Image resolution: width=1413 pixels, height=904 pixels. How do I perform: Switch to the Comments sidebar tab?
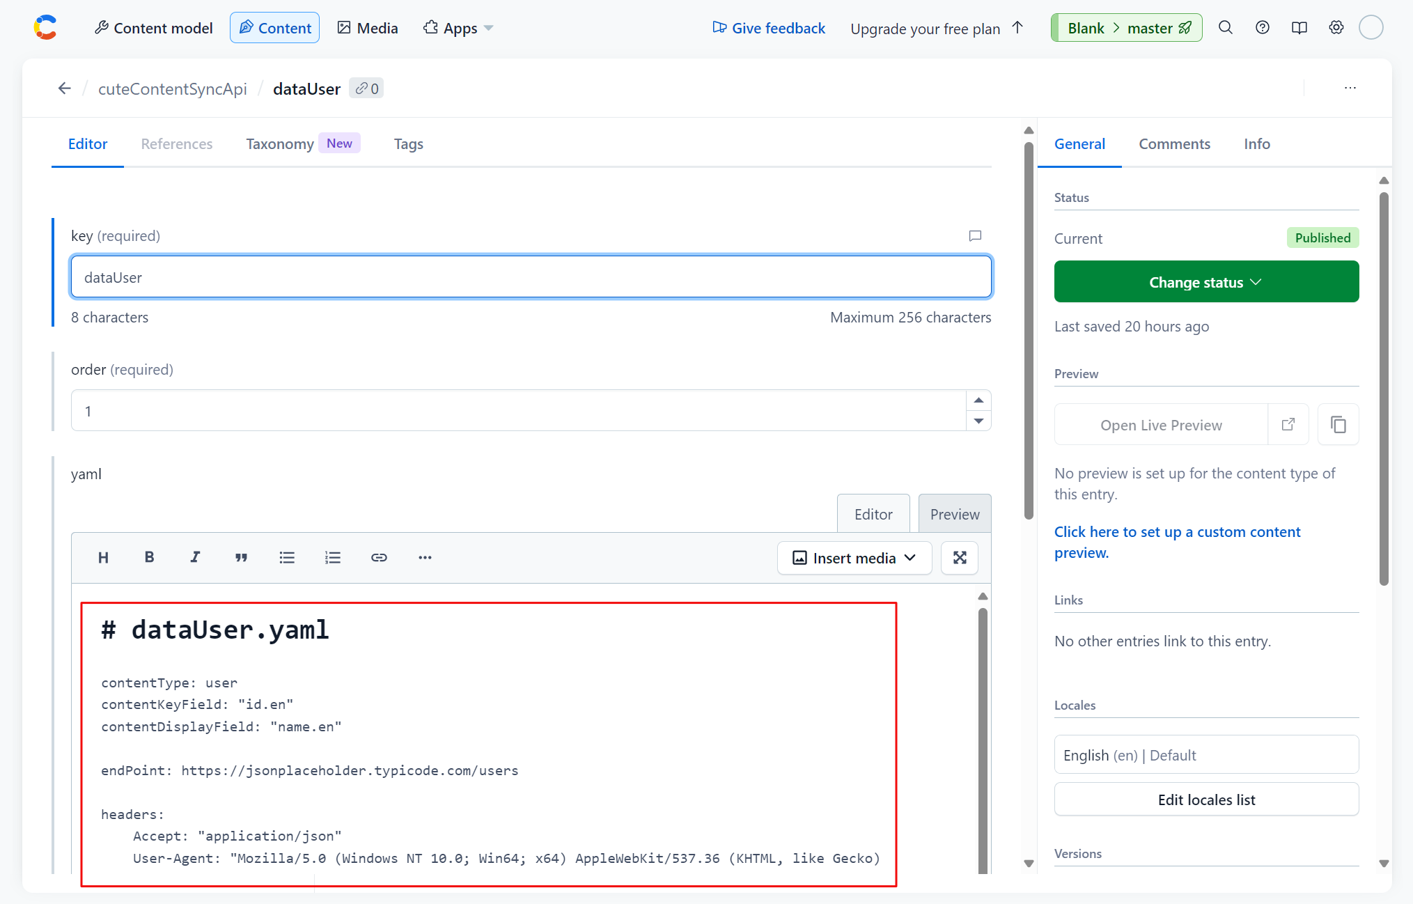(x=1174, y=143)
